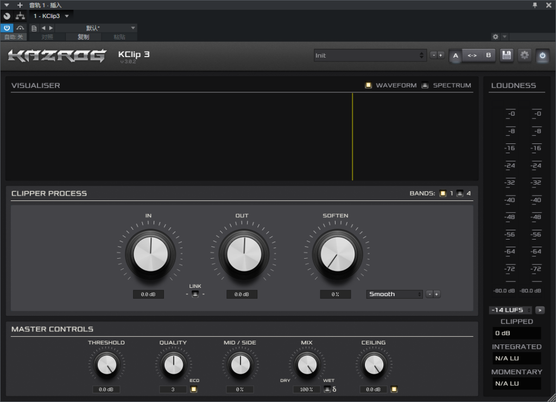556x402 pixels.
Task: Click the SOFTEN knob
Action: (x=338, y=254)
